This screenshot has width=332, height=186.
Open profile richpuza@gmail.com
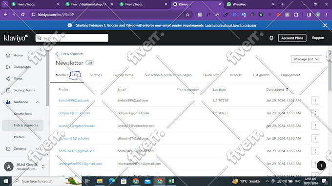tap(74, 113)
